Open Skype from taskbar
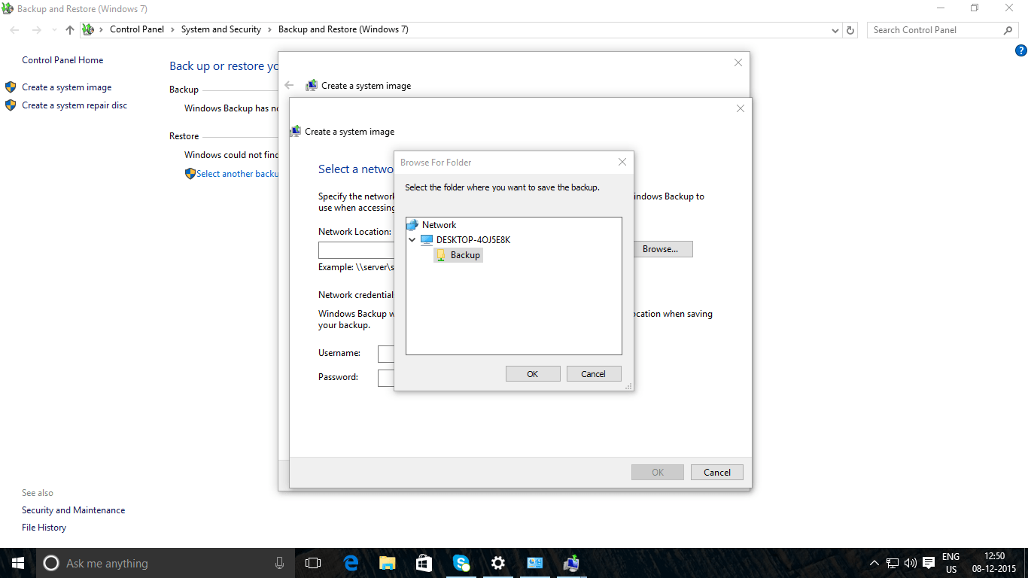Image resolution: width=1028 pixels, height=578 pixels. click(461, 563)
